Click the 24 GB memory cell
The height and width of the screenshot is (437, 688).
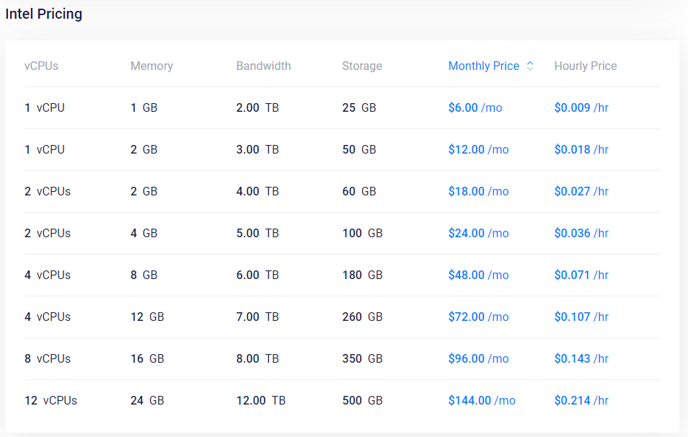click(147, 401)
